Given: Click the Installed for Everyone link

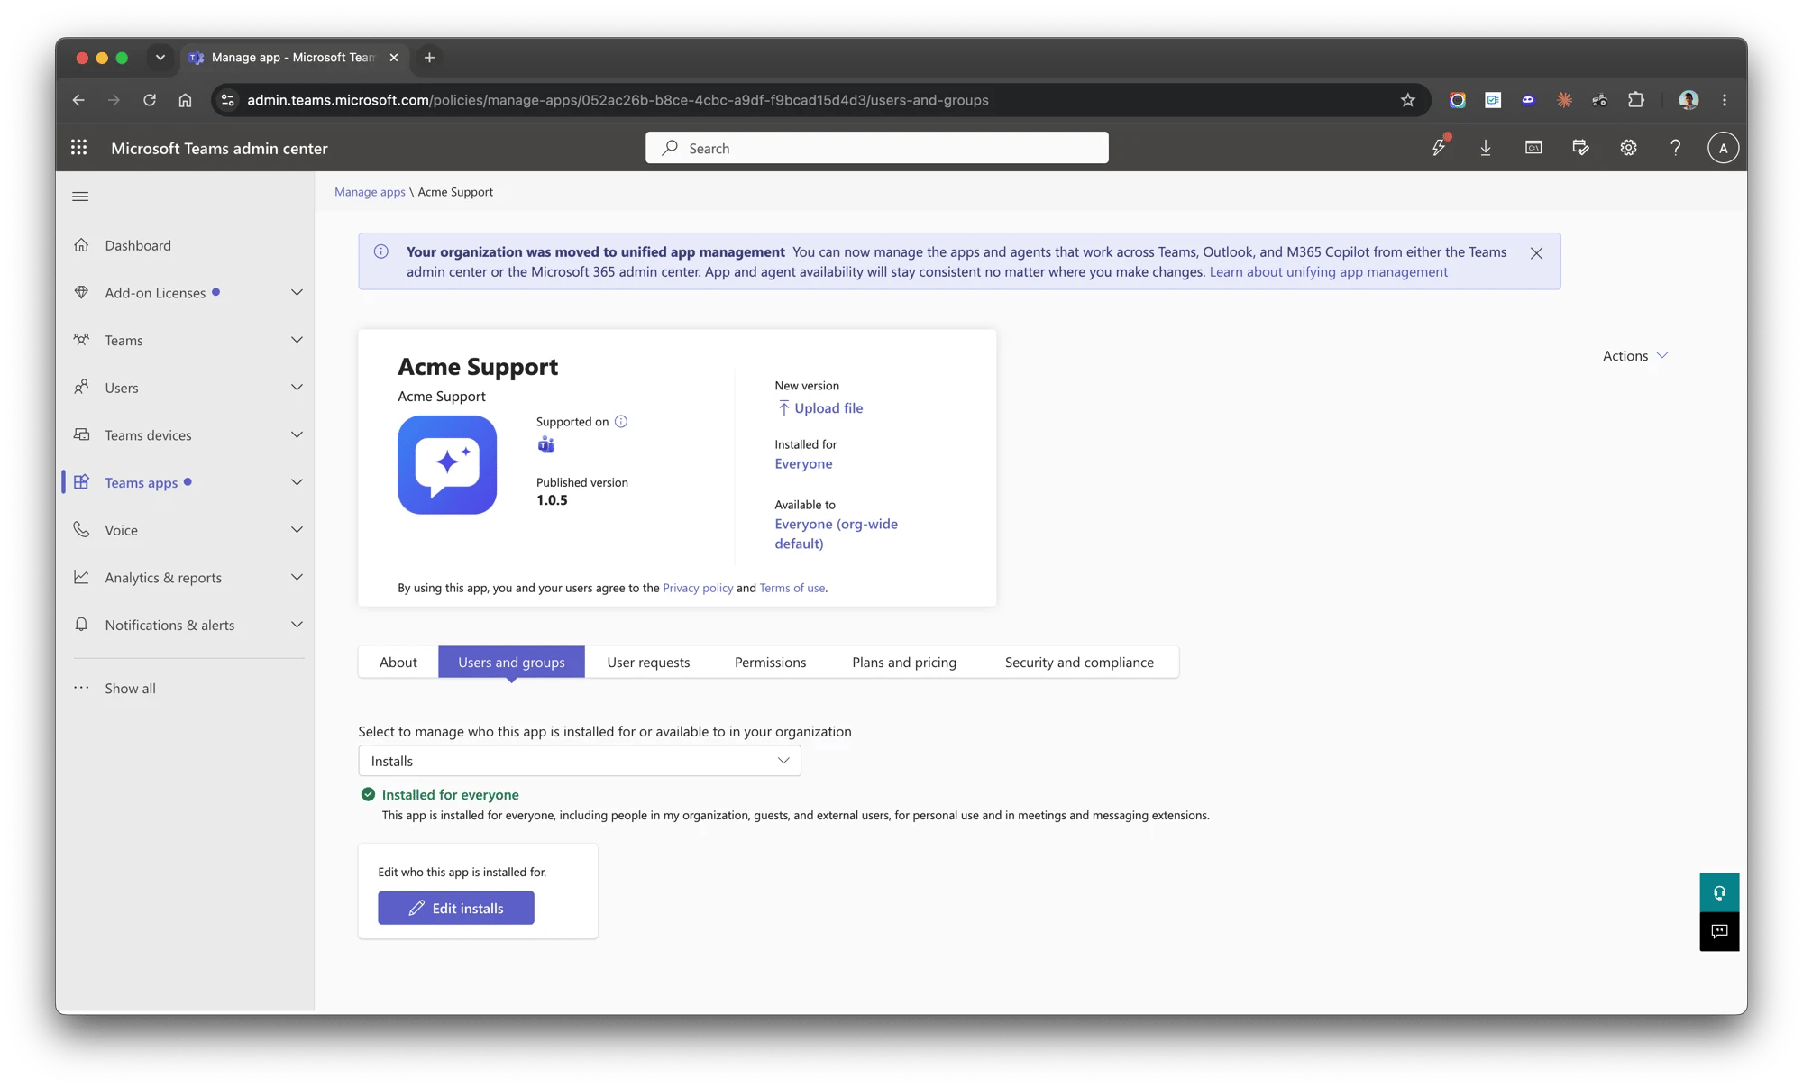Looking at the screenshot, I should 803,464.
